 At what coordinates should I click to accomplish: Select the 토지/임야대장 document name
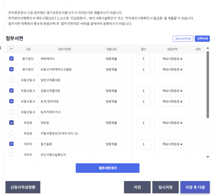pos(50,102)
